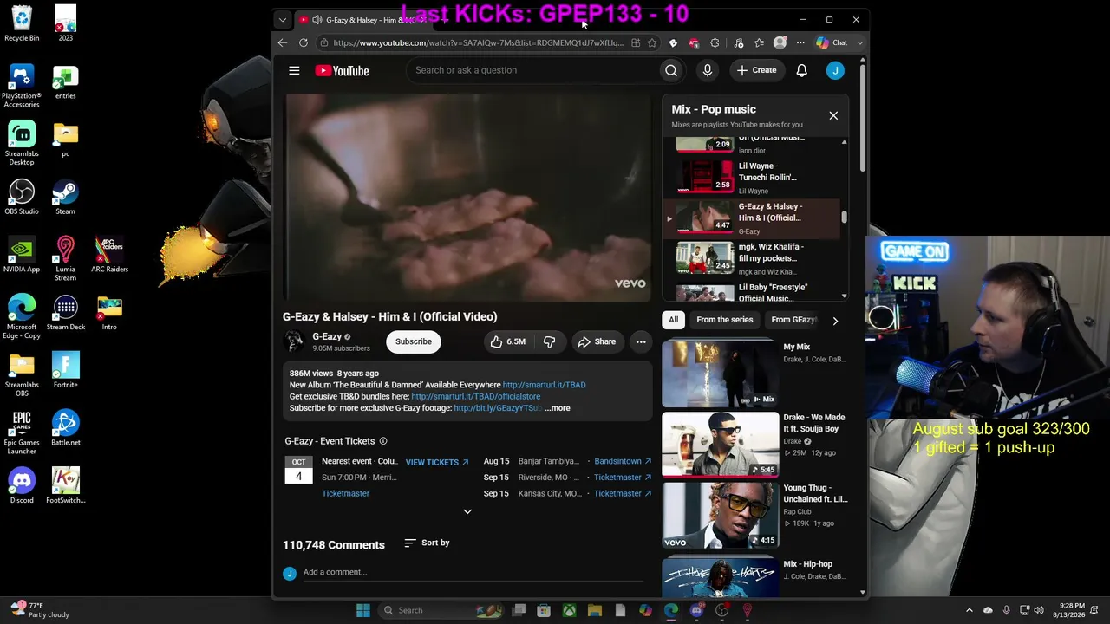Screen dimensions: 1110x624
Task: Click the browser address bar URL
Action: click(x=478, y=42)
